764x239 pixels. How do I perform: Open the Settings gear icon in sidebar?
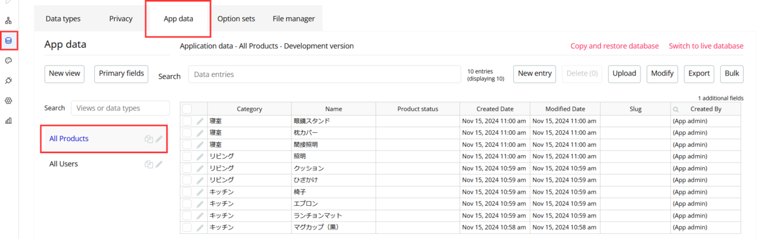[x=8, y=100]
